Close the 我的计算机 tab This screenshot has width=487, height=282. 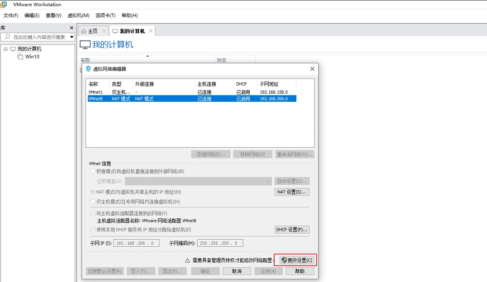(151, 31)
